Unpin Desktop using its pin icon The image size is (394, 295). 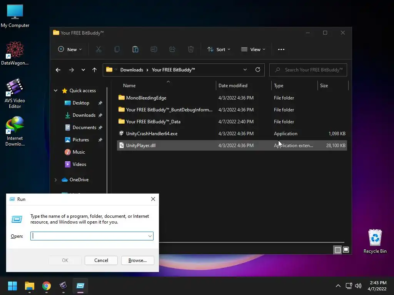pos(100,103)
